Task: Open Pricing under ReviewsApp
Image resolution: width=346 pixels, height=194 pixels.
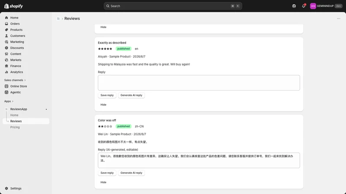Action: (15, 127)
